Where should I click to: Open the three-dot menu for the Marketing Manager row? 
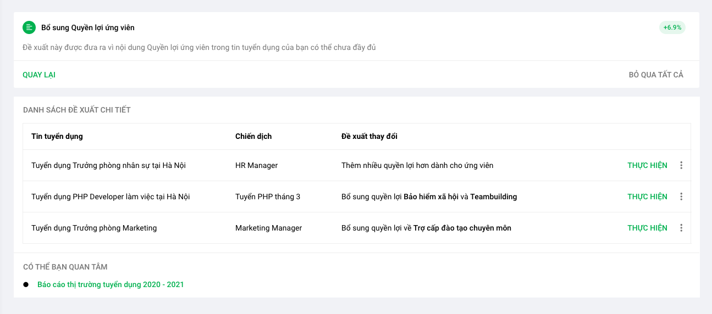point(681,228)
